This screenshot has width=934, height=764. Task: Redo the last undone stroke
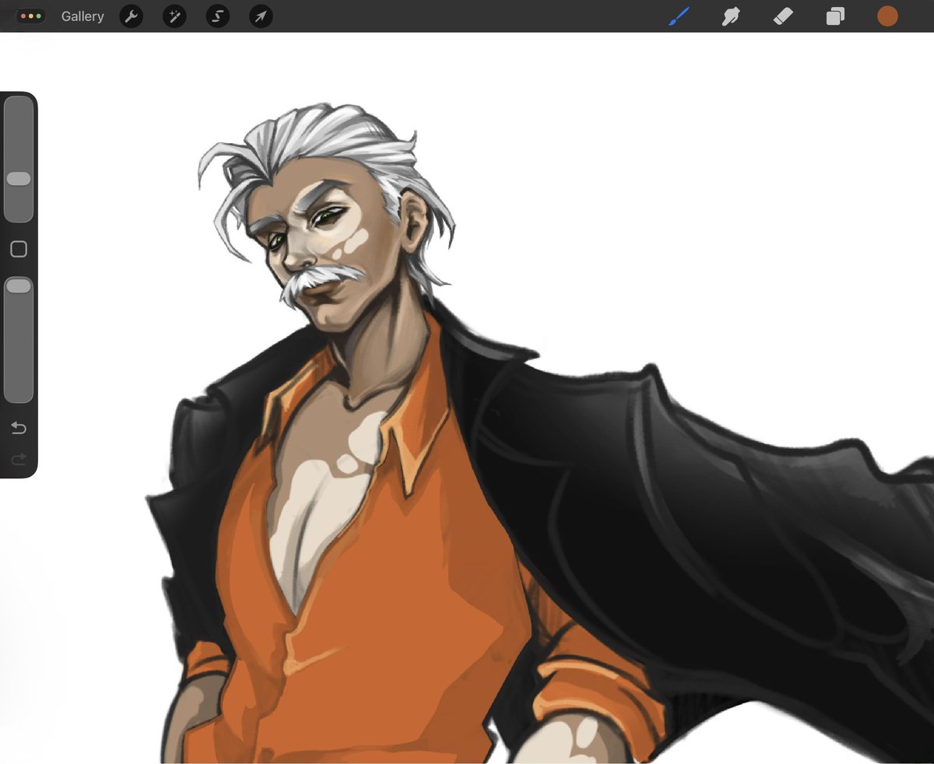point(19,459)
